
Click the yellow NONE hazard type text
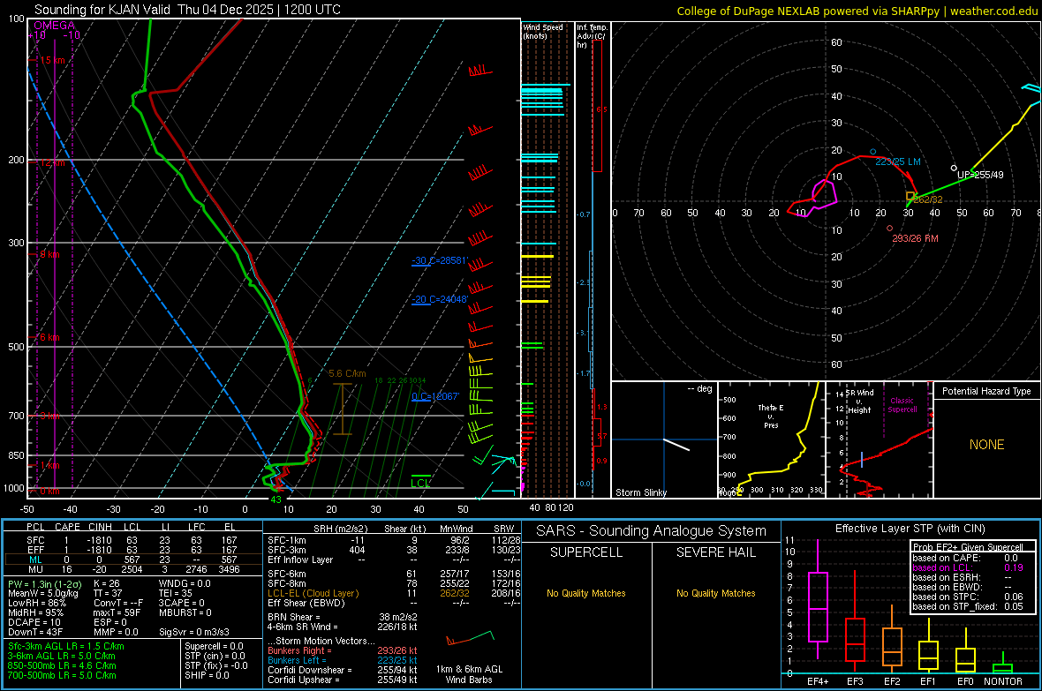(x=986, y=445)
